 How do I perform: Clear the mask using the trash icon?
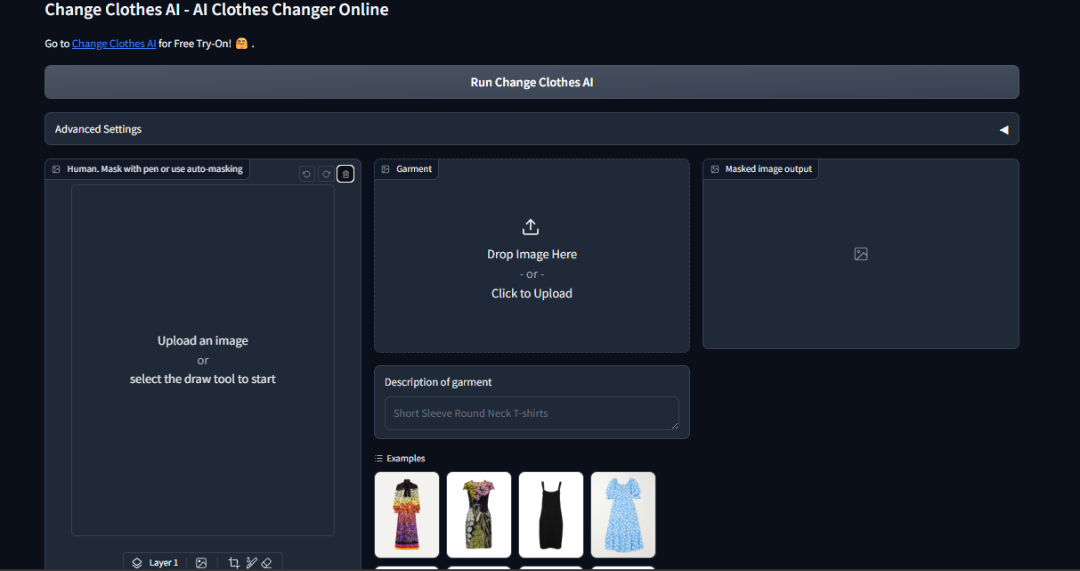pos(345,174)
